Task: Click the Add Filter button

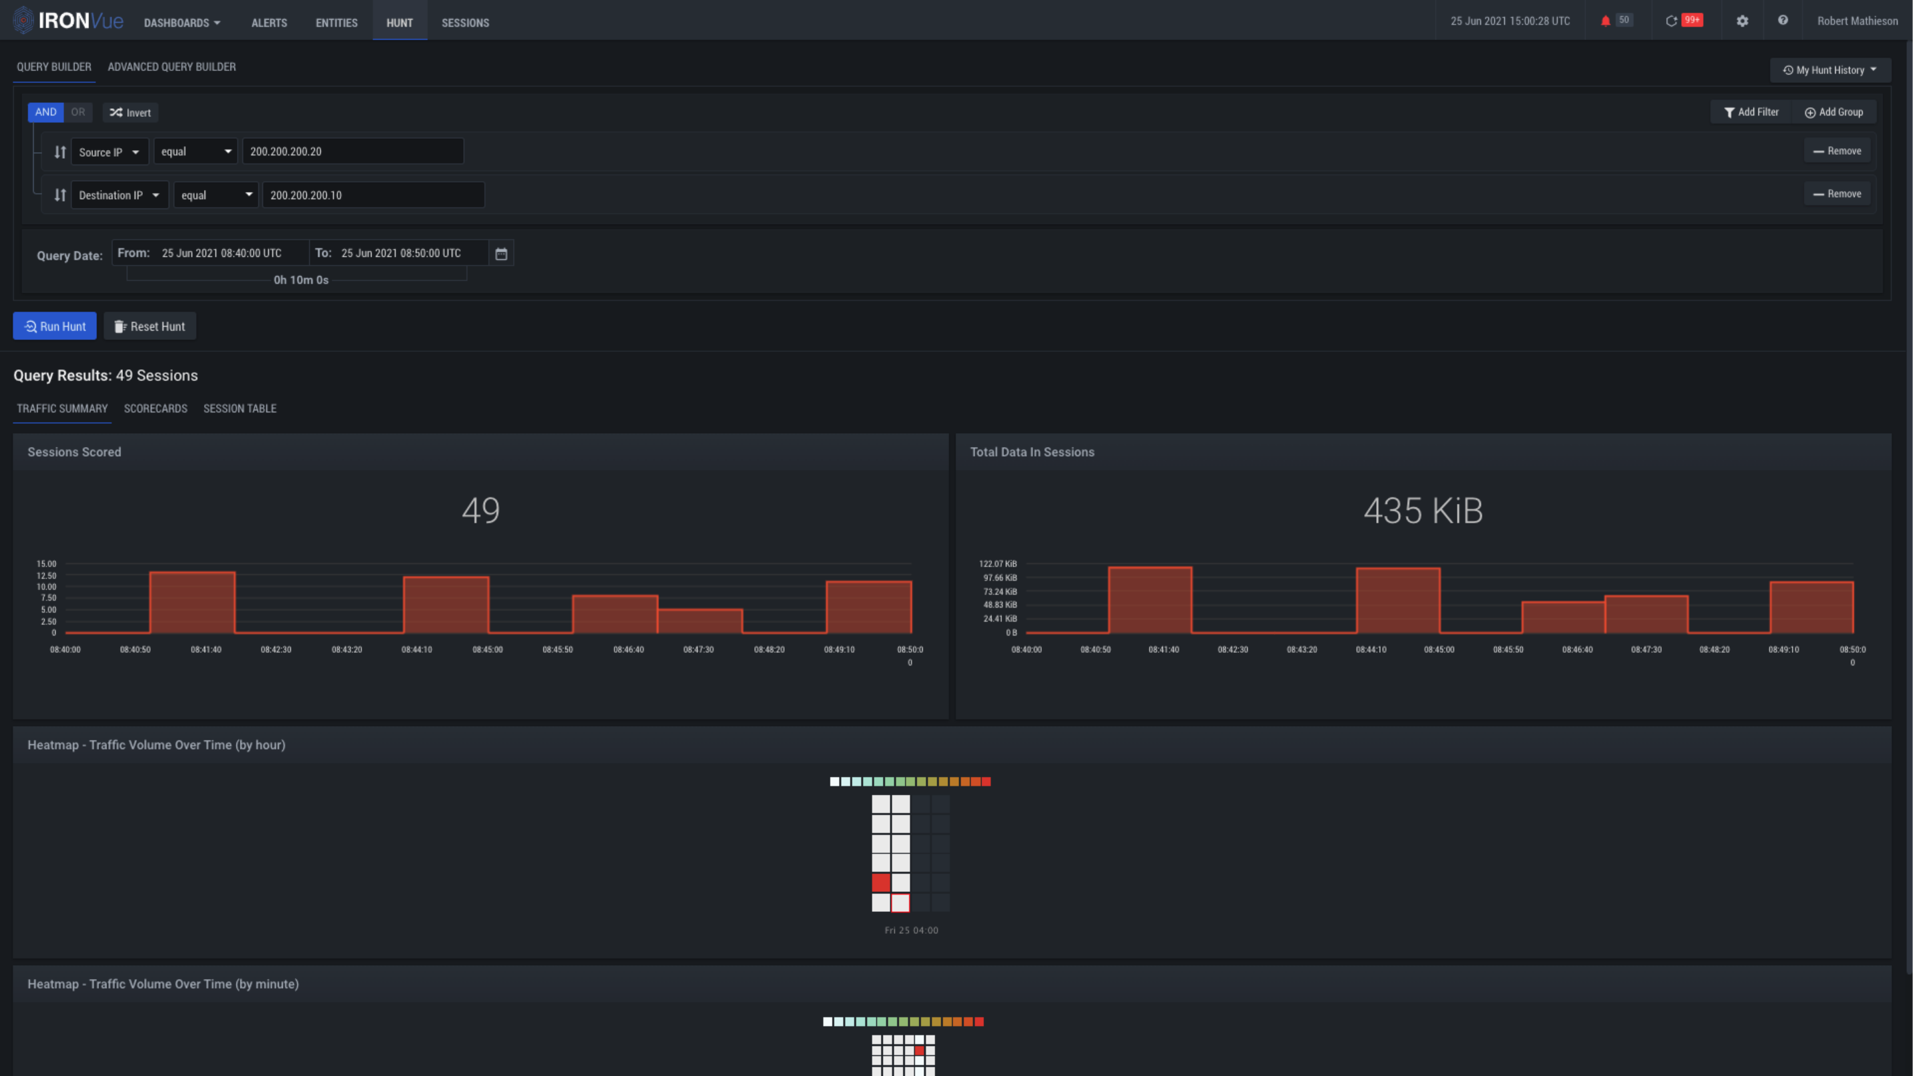Action: coord(1751,112)
